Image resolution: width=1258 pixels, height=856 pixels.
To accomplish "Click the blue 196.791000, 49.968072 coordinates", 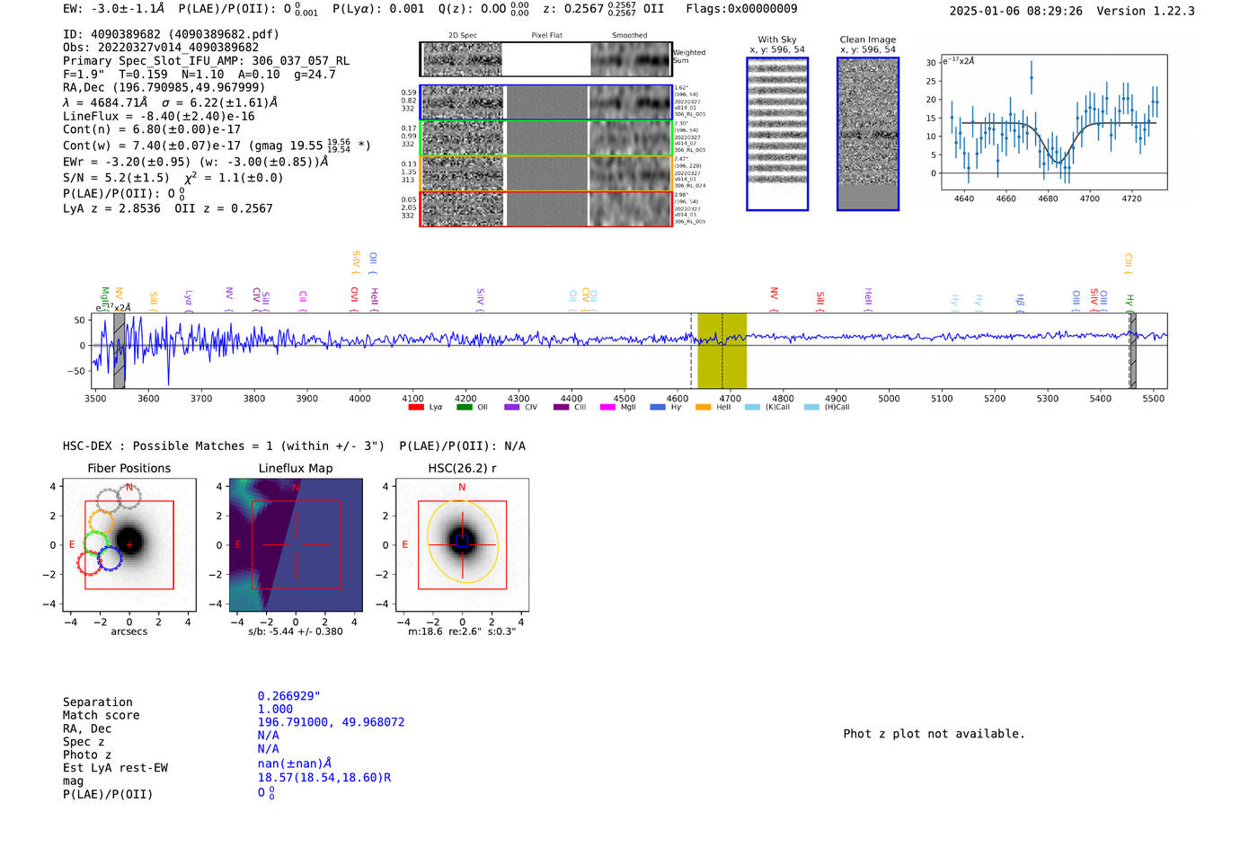I will click(331, 722).
